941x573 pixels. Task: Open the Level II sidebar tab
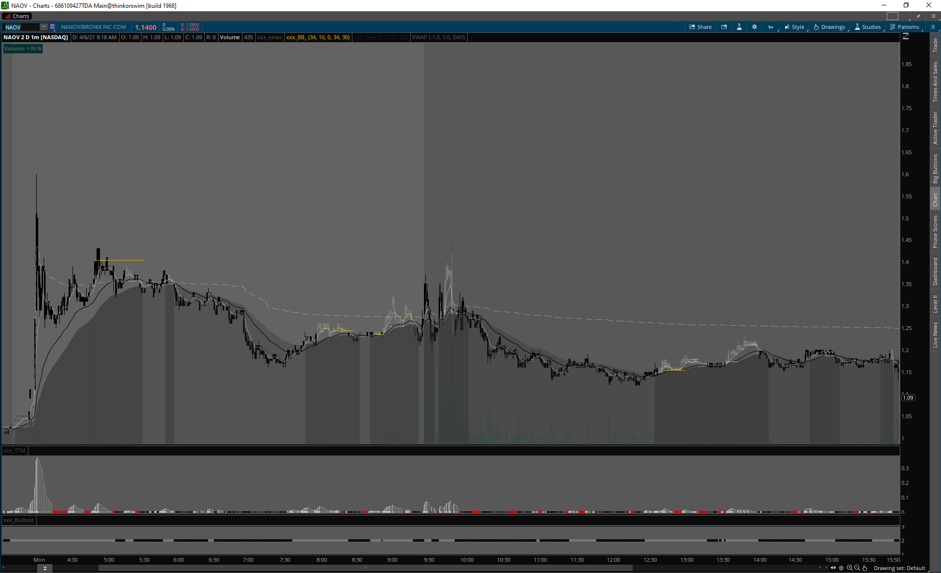pyautogui.click(x=935, y=304)
